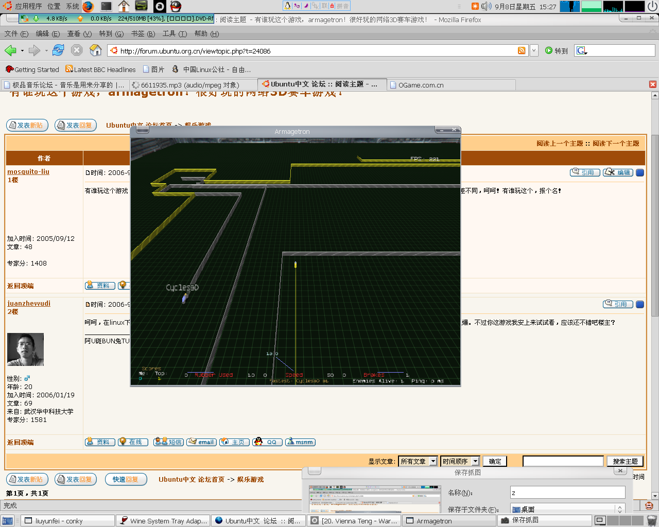Switch to liuyunfei - conky taskbar entry
The width and height of the screenshot is (659, 527).
tap(67, 521)
